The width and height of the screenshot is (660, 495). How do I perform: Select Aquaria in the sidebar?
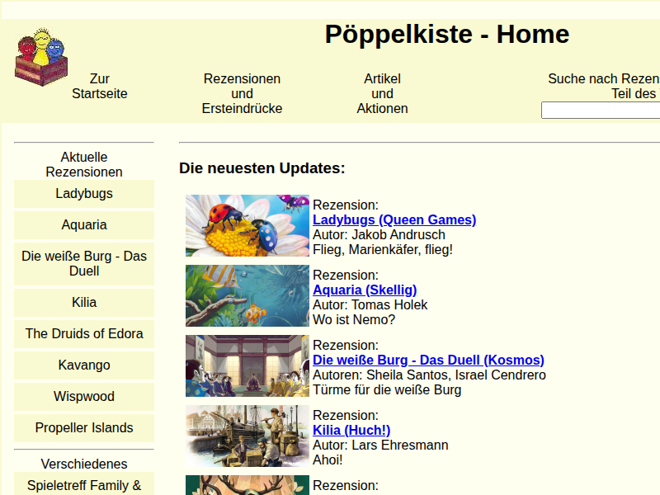point(84,225)
